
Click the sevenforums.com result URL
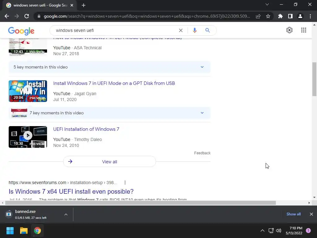point(63,183)
